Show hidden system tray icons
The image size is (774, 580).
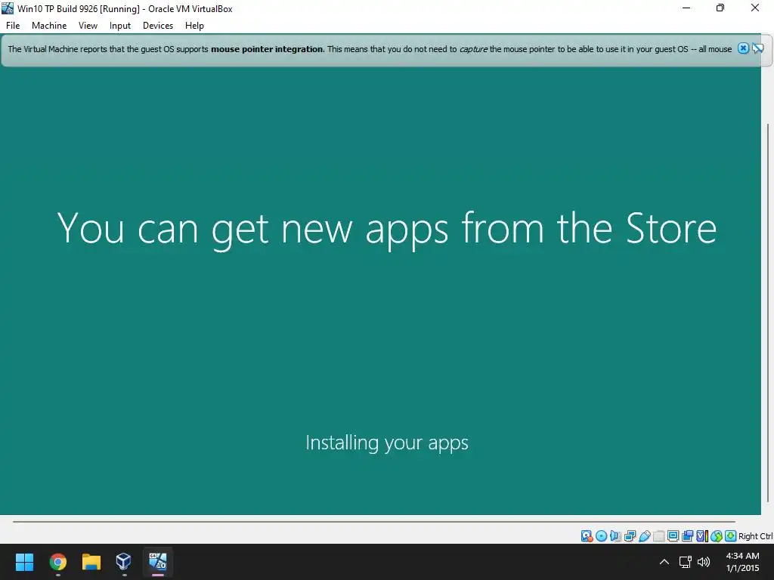click(664, 562)
